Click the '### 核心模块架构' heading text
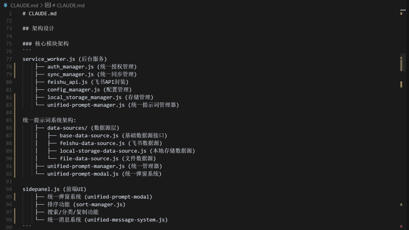 point(46,44)
